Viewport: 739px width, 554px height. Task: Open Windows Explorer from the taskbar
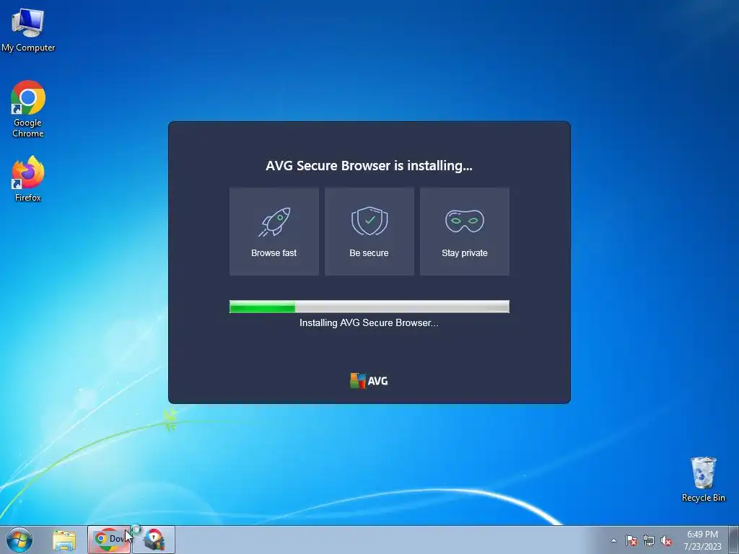[64, 540]
